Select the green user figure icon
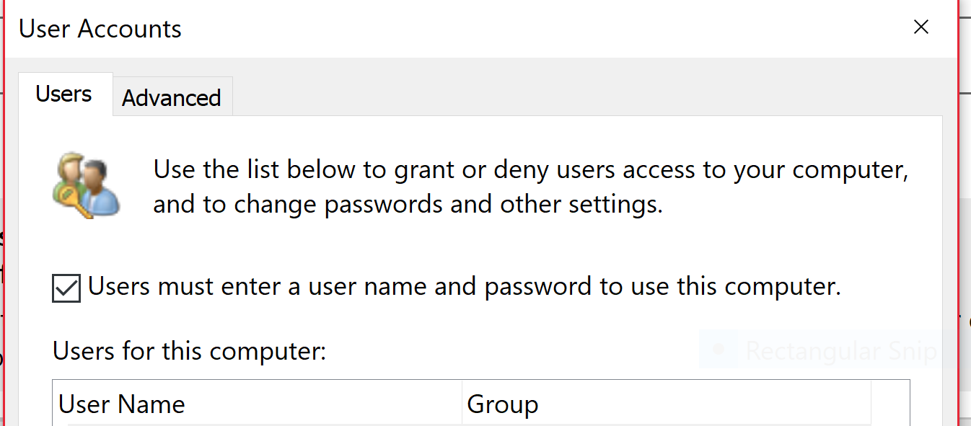 tap(70, 173)
